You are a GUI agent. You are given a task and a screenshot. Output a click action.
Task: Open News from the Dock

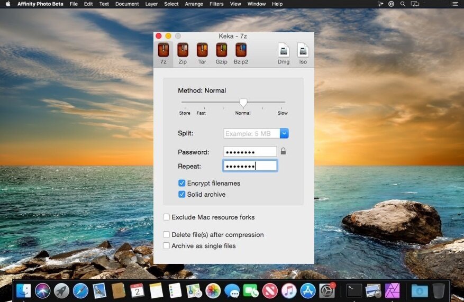point(270,290)
